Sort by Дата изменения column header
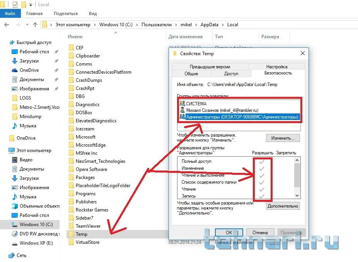The height and width of the screenshot is (262, 358). 186,36
